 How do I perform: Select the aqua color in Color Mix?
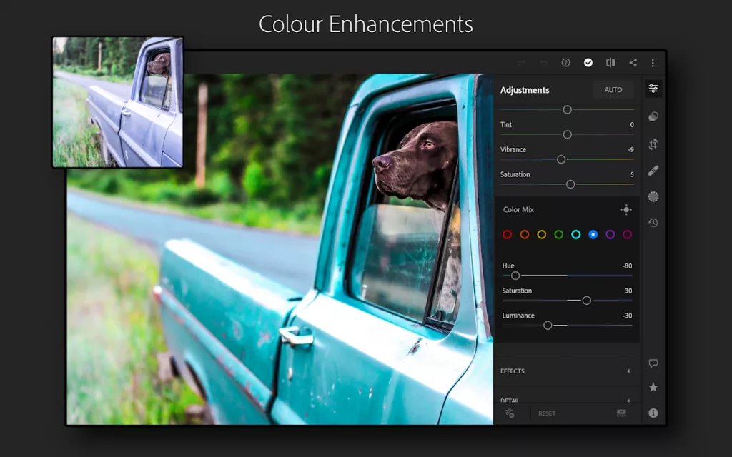click(x=576, y=234)
